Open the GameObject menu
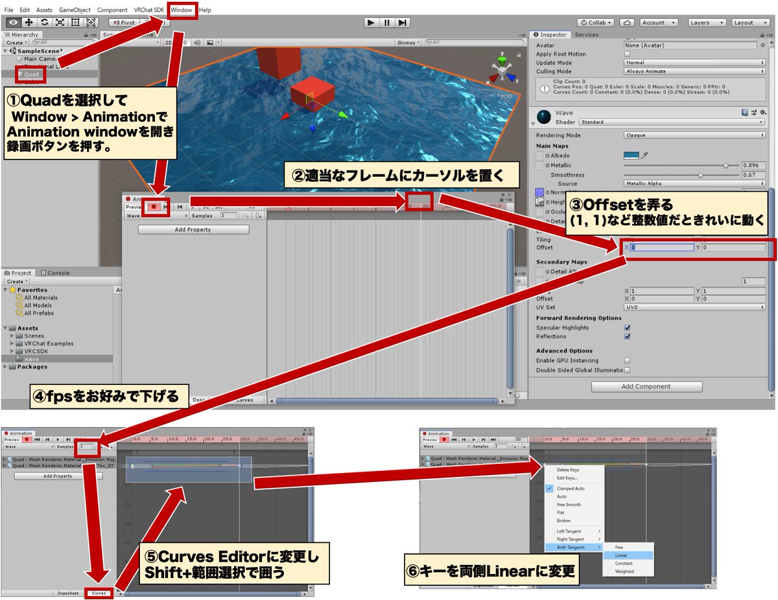778x600 pixels. click(x=75, y=10)
